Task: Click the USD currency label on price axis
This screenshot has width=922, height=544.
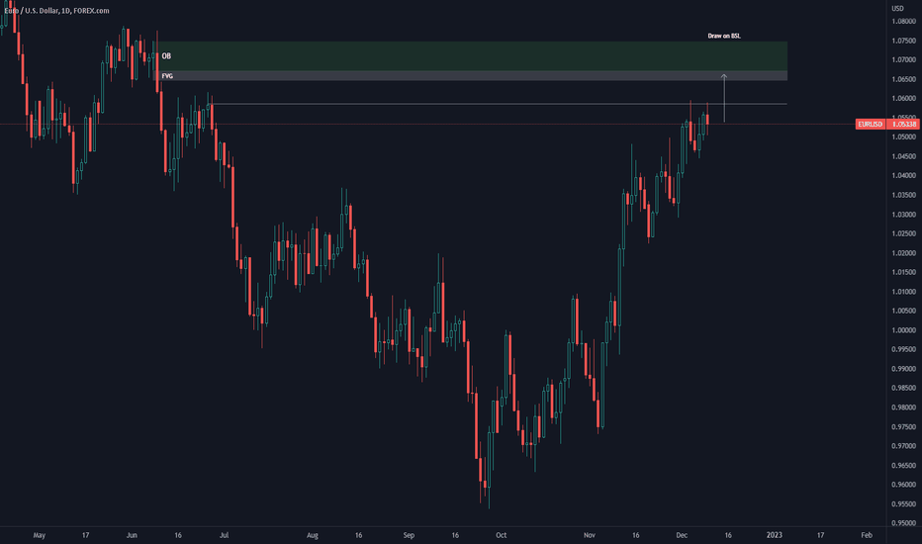Action: [x=897, y=8]
